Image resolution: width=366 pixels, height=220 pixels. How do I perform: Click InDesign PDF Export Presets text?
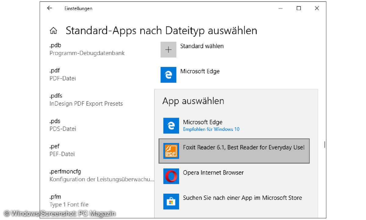(86, 104)
